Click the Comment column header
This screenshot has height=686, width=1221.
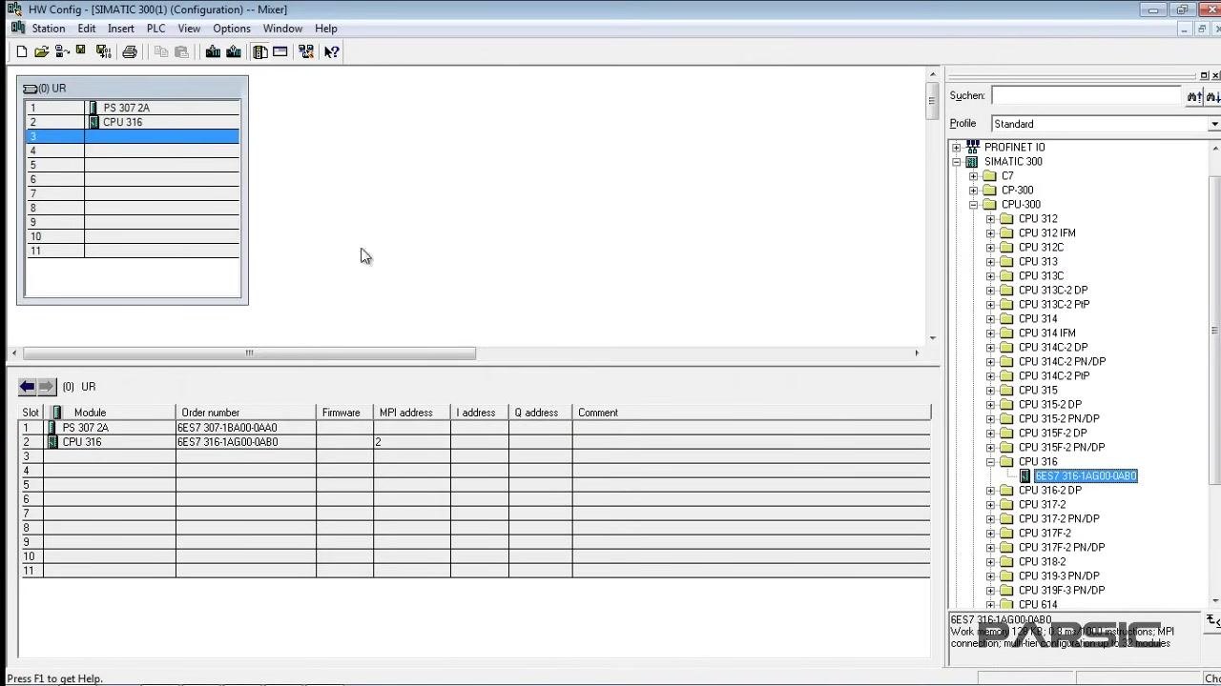(x=752, y=413)
